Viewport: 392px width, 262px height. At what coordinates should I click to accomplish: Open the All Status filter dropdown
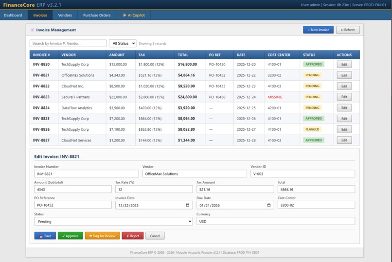click(123, 43)
